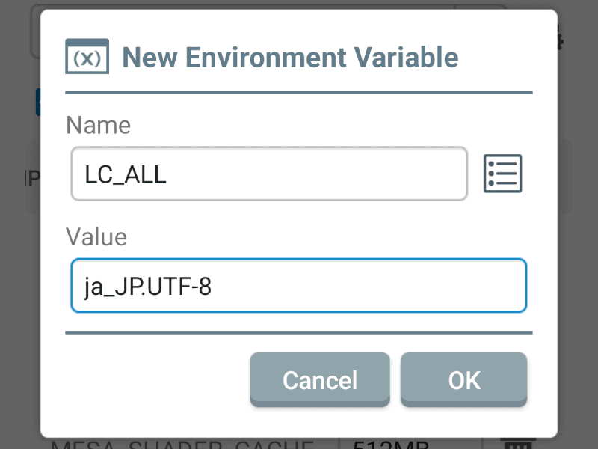The height and width of the screenshot is (449, 598).
Task: Click the delete icon beside MESA_SHADER_CACHE row
Action: pos(515,443)
